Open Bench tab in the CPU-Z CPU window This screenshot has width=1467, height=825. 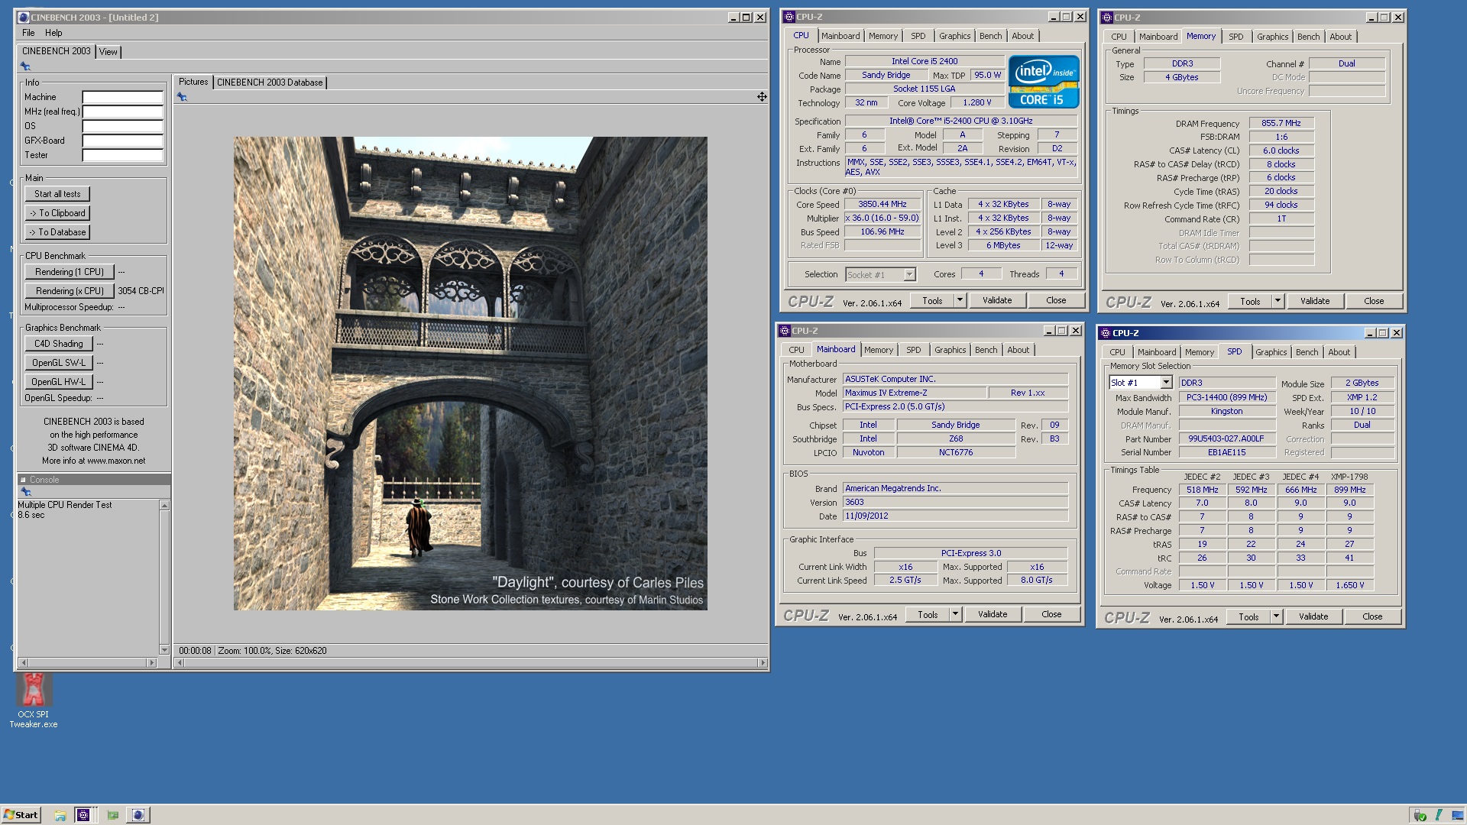(x=991, y=36)
